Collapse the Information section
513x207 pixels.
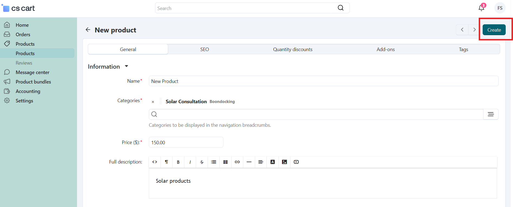(126, 66)
